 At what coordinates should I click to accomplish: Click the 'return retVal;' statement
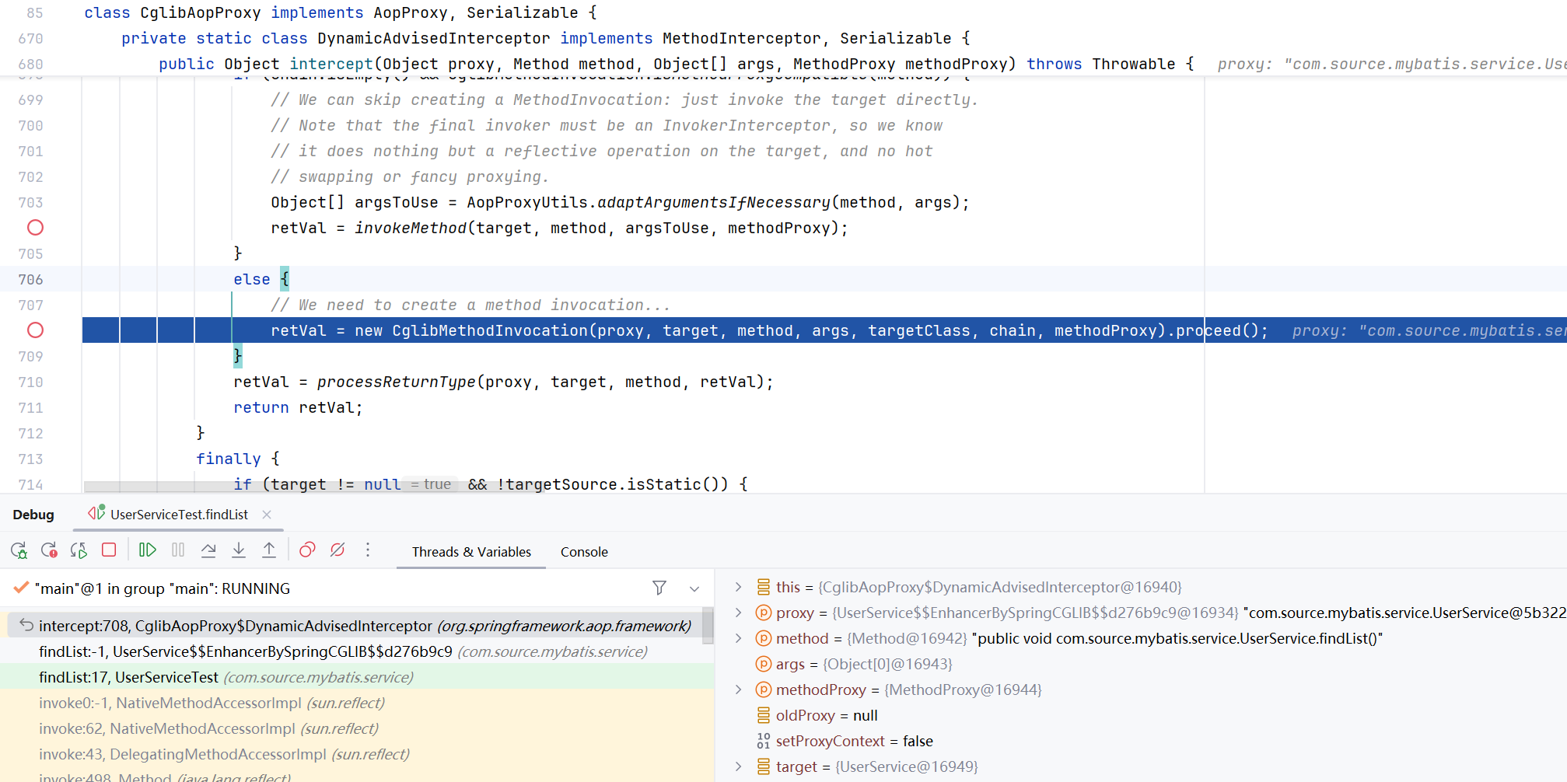(x=298, y=407)
